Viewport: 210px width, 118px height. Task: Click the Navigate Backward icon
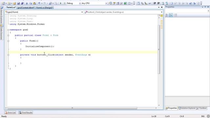(51, 3)
